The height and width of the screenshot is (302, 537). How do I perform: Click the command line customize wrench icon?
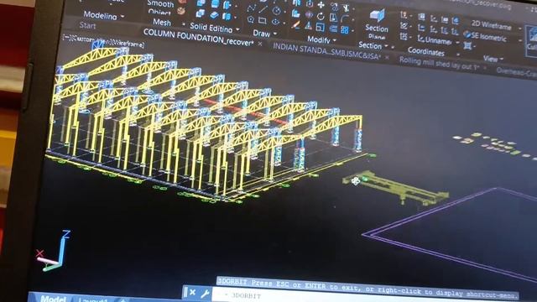205,294
